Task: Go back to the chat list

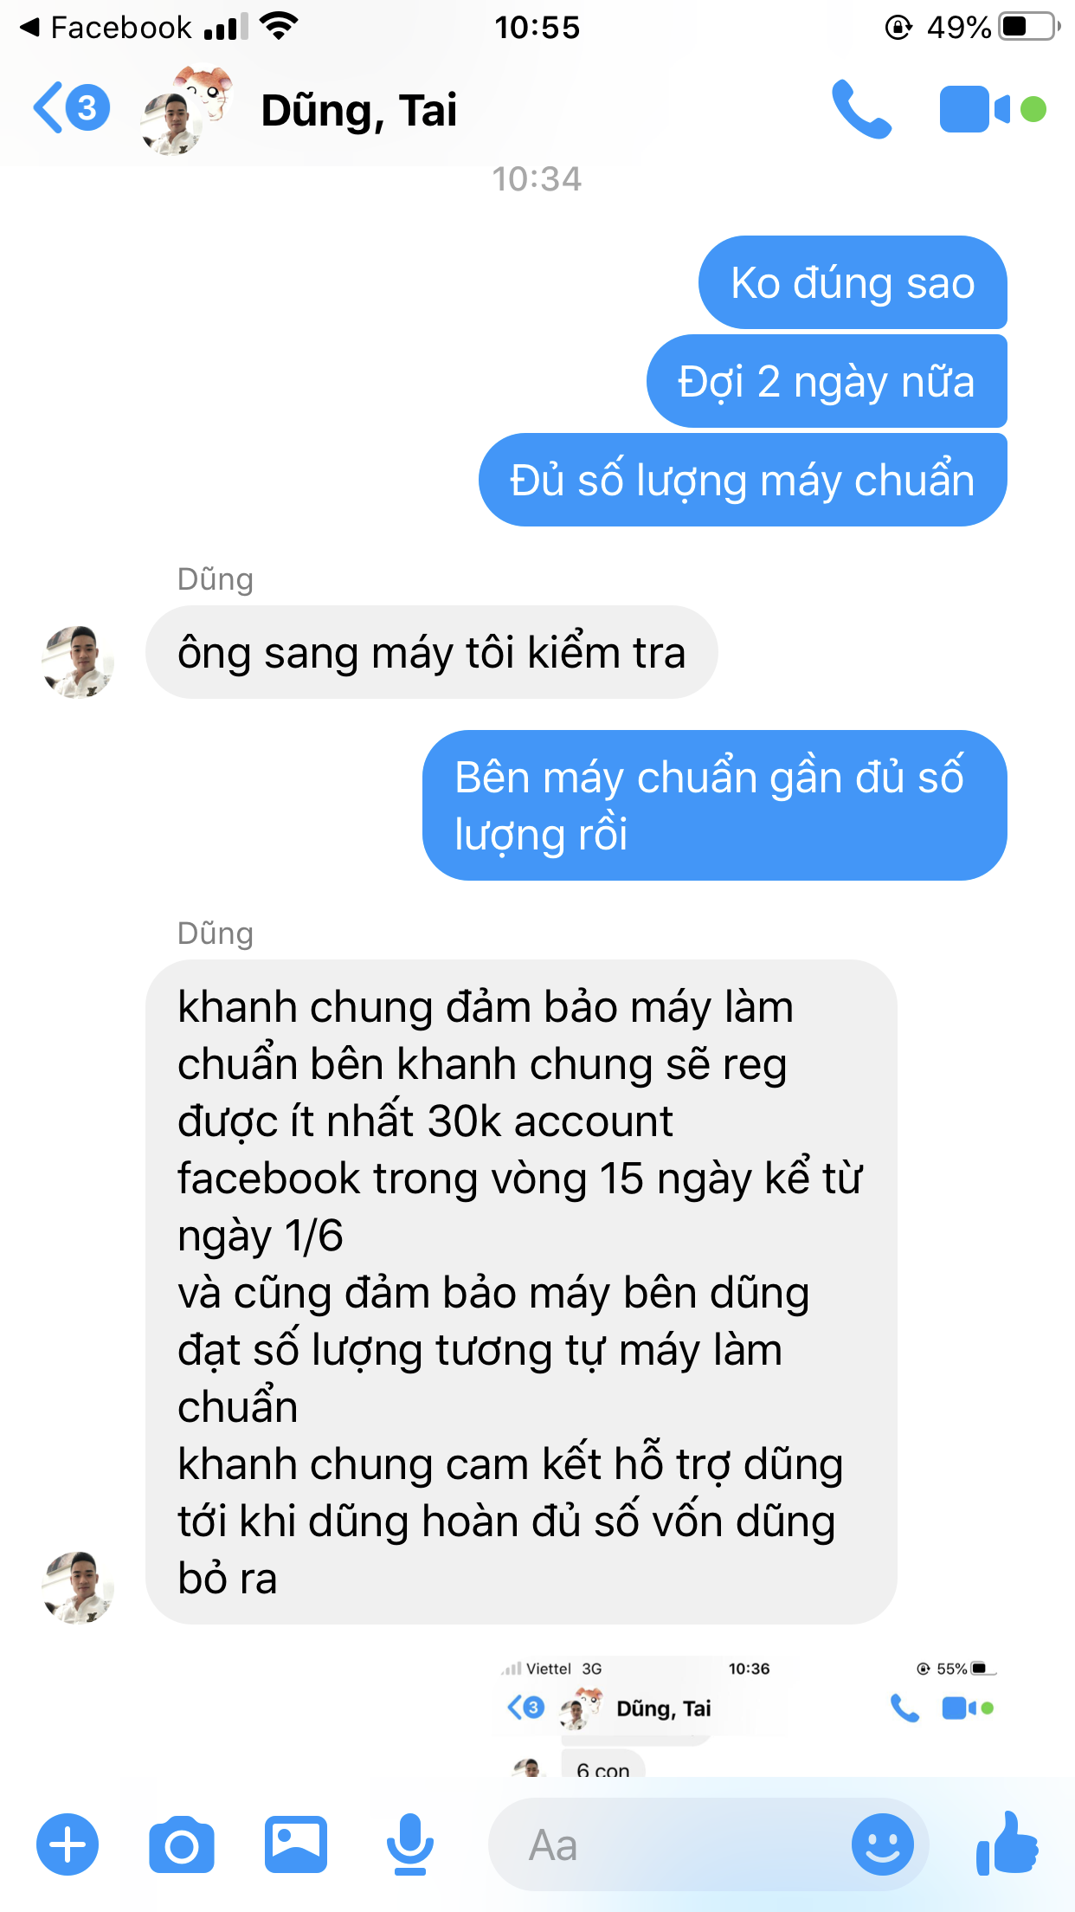Action: [x=71, y=108]
